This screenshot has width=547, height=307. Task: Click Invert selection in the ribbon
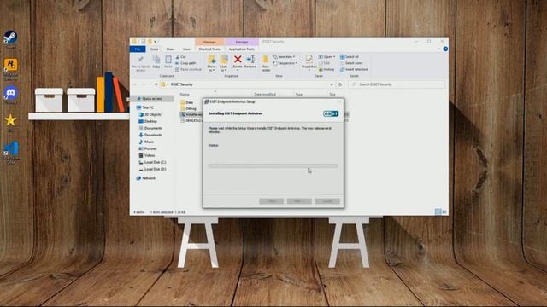point(354,69)
